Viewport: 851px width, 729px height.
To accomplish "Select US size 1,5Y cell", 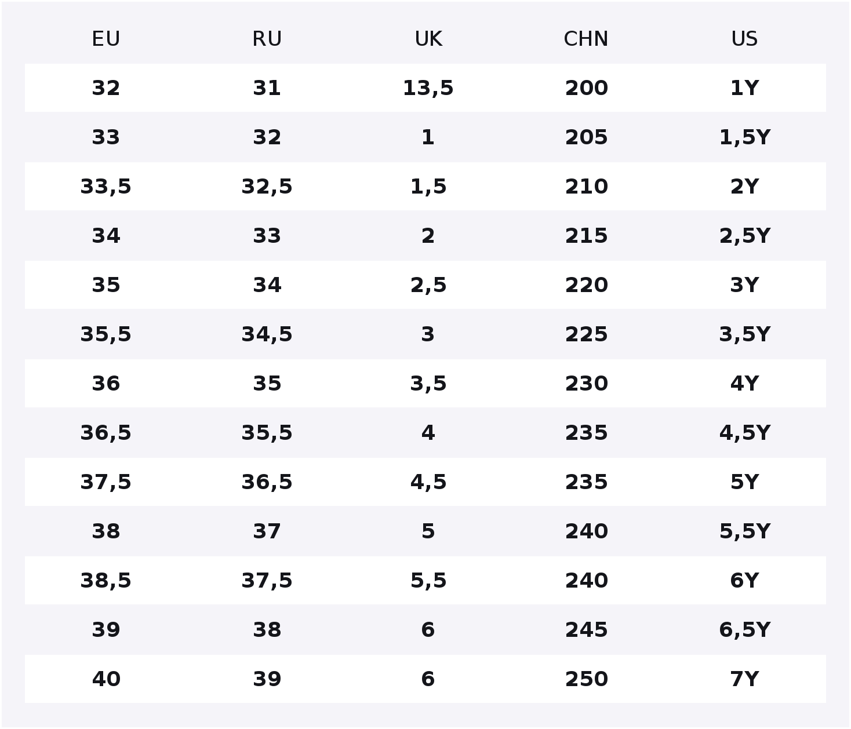I will coord(744,137).
